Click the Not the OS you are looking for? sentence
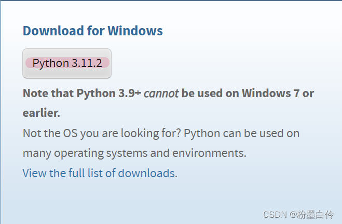Image resolution: width=342 pixels, height=224 pixels. tap(102, 133)
